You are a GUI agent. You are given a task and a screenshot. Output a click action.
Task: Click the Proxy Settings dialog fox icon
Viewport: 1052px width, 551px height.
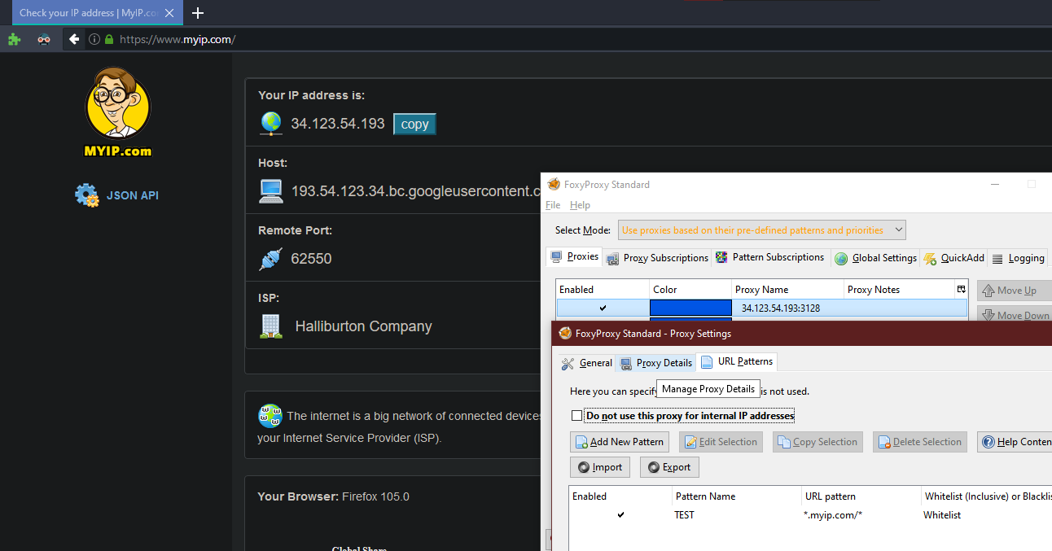click(x=565, y=333)
